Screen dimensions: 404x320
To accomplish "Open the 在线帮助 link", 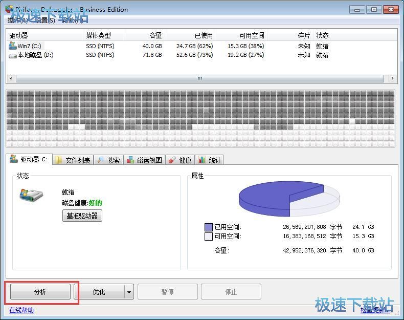I will coord(21,310).
